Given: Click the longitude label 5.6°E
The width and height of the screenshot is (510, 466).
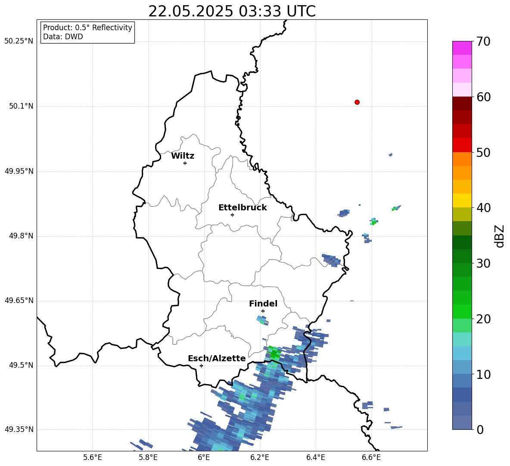Looking at the screenshot, I should [93, 457].
